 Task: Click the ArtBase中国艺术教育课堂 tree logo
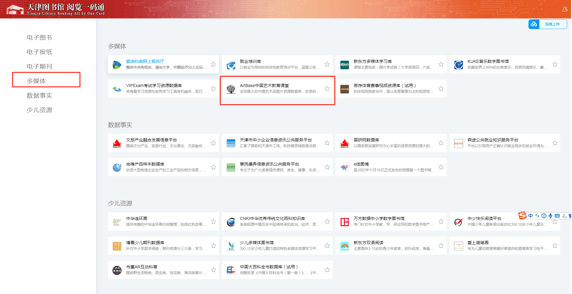pos(231,89)
